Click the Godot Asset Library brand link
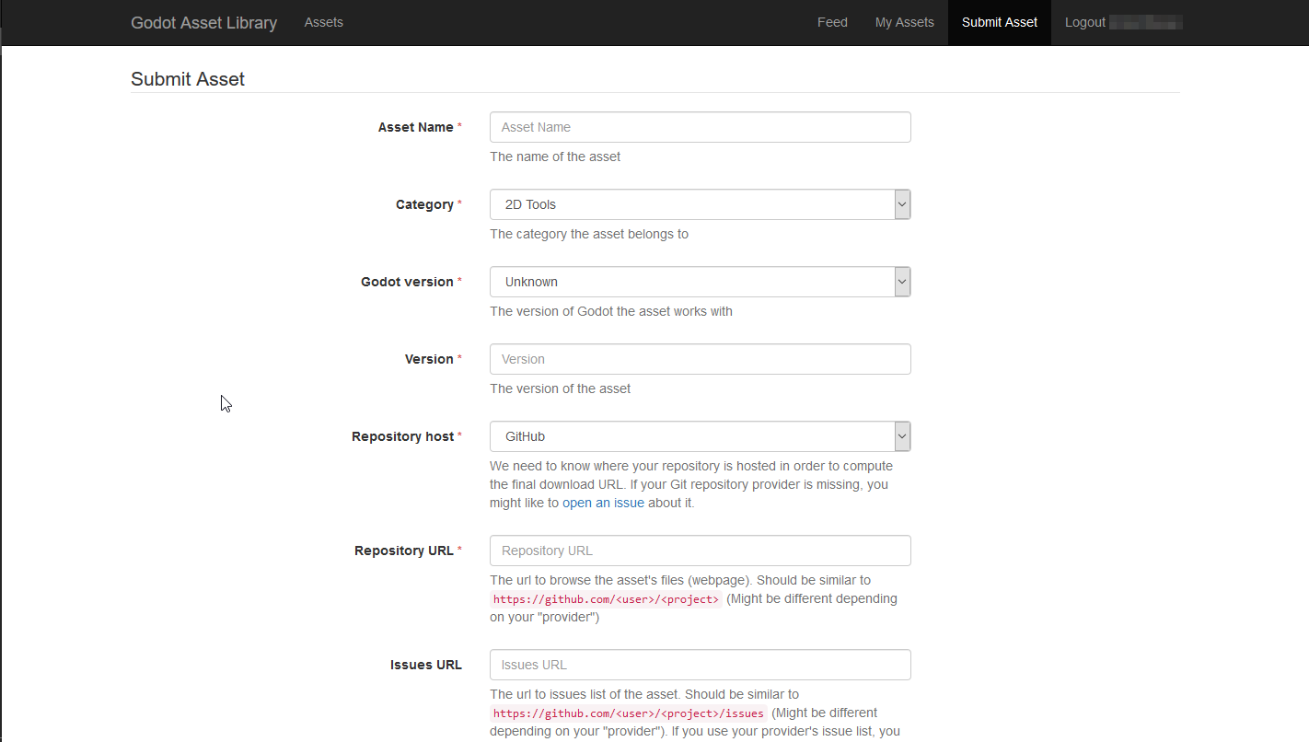The image size is (1309, 742). coord(203,23)
